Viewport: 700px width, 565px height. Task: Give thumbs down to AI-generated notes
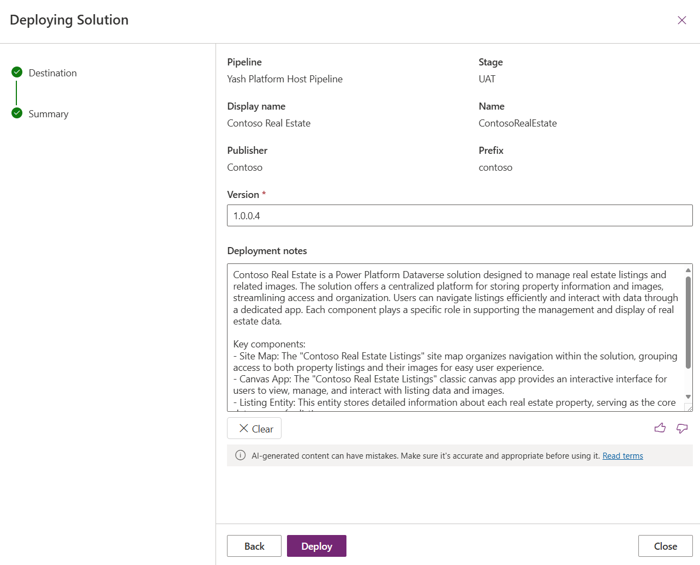coord(681,428)
